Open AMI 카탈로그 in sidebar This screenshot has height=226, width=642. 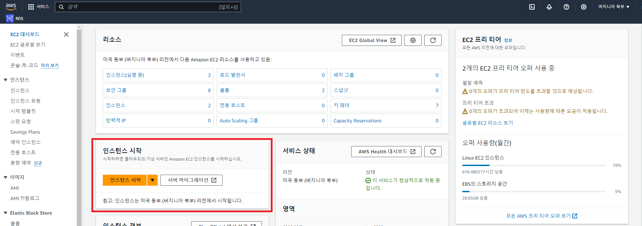coord(25,198)
